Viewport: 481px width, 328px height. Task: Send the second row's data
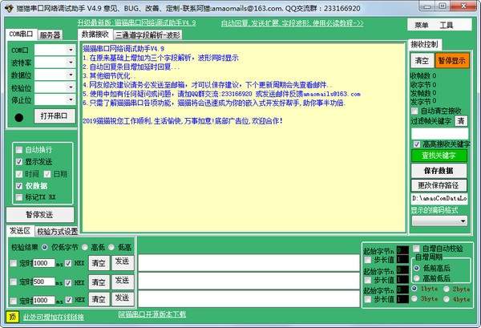[122, 282]
